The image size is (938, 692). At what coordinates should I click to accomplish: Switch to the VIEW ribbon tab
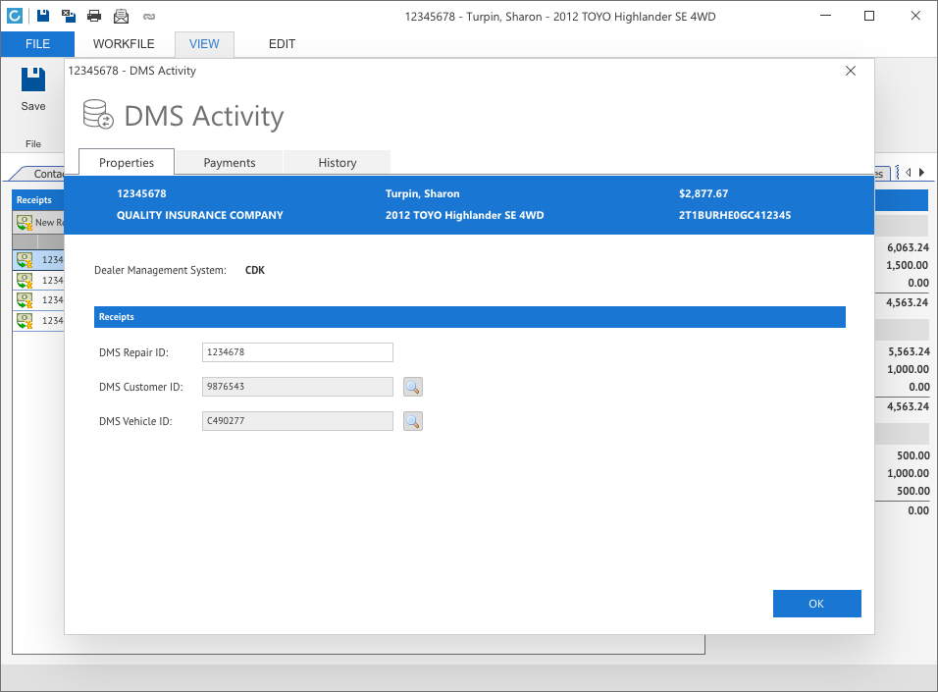coord(204,44)
